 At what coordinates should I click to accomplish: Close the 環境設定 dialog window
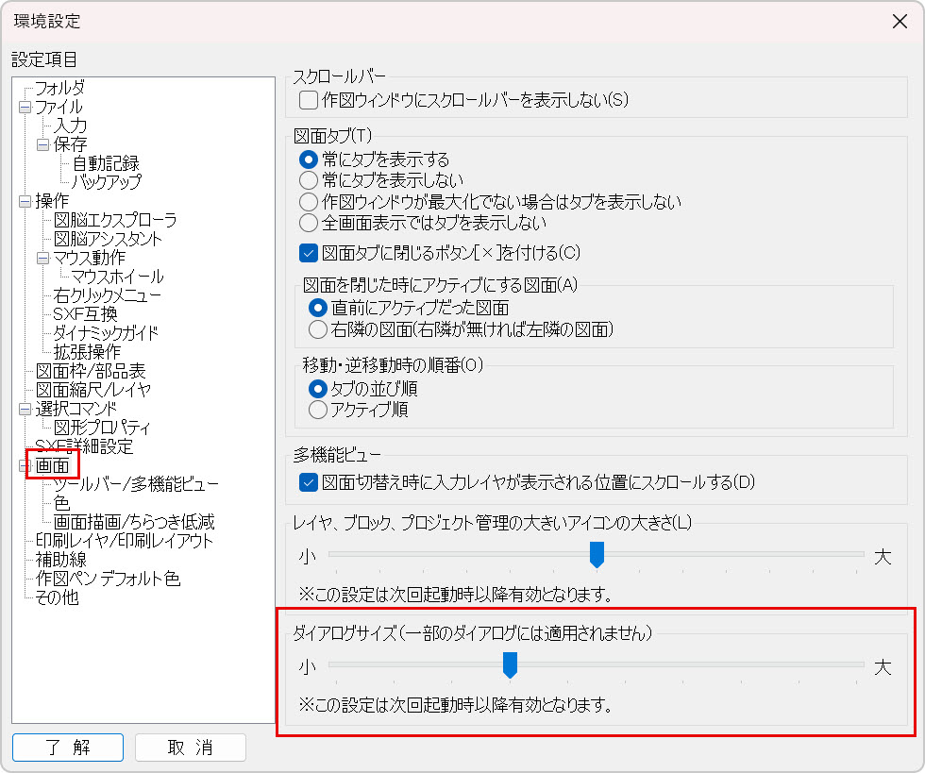pos(900,22)
